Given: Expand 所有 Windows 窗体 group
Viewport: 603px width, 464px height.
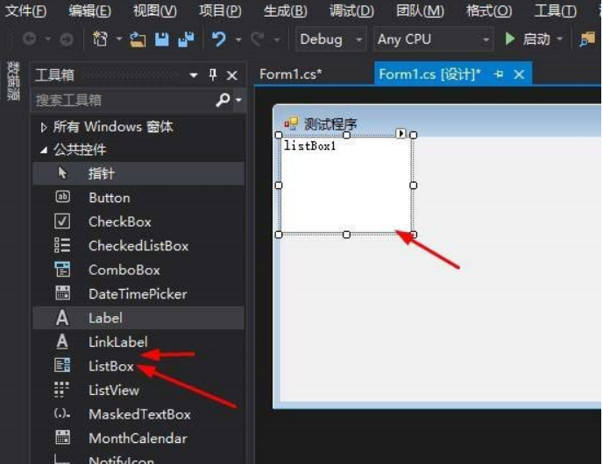Looking at the screenshot, I should coord(44,127).
